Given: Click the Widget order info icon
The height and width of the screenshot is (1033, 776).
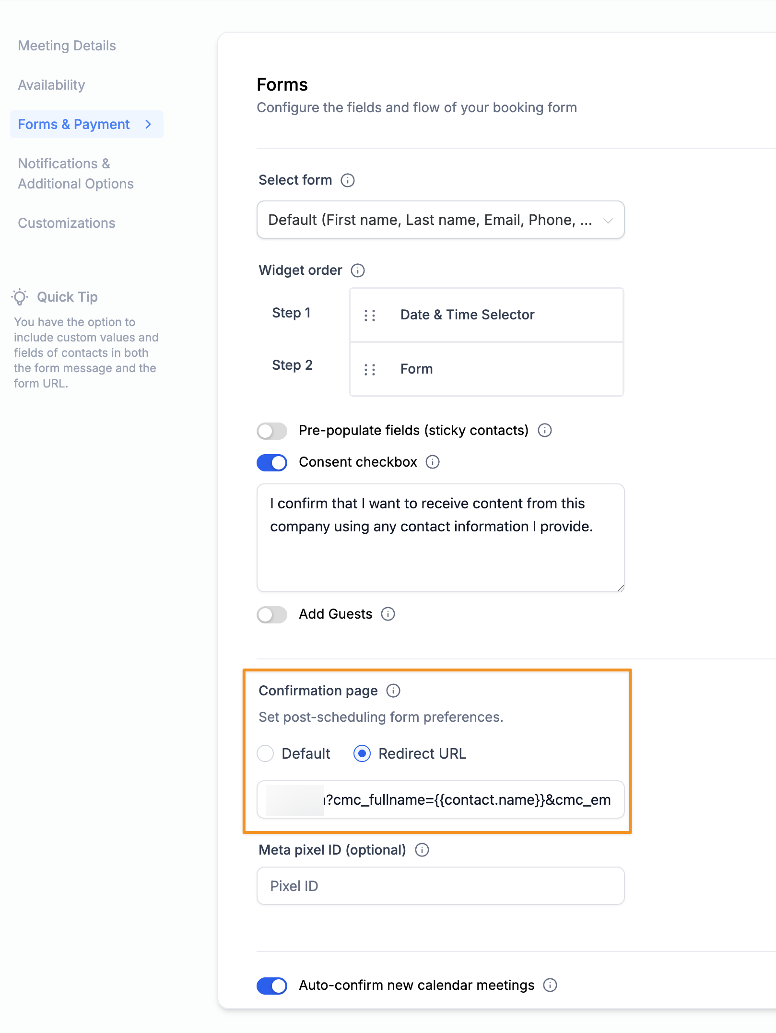Looking at the screenshot, I should pos(357,270).
